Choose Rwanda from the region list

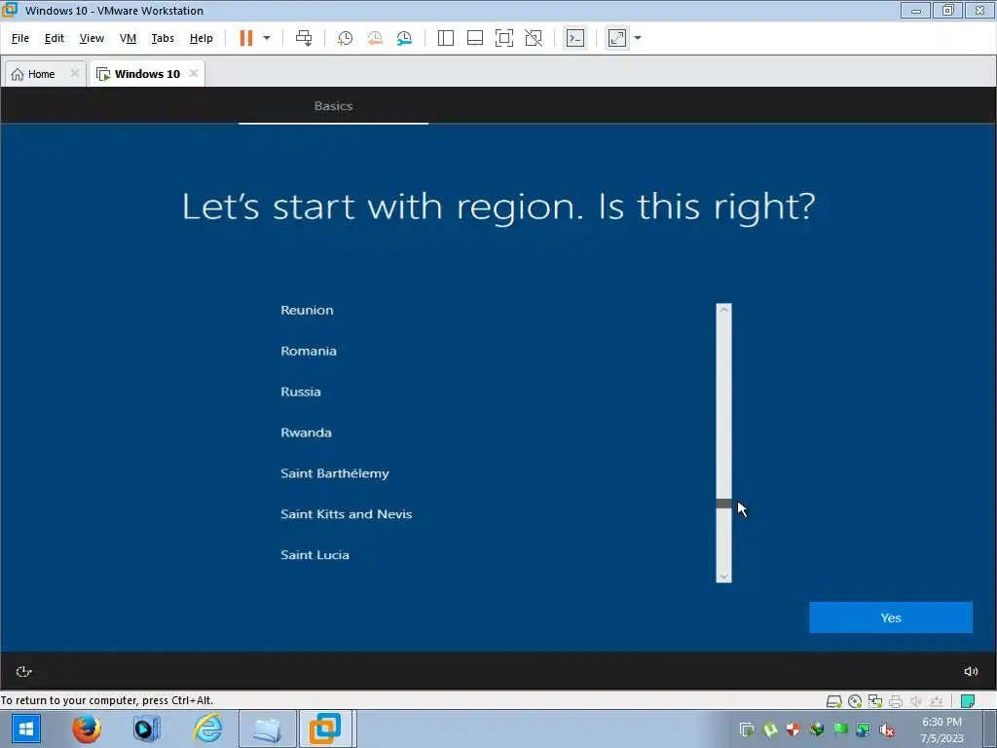click(x=306, y=432)
